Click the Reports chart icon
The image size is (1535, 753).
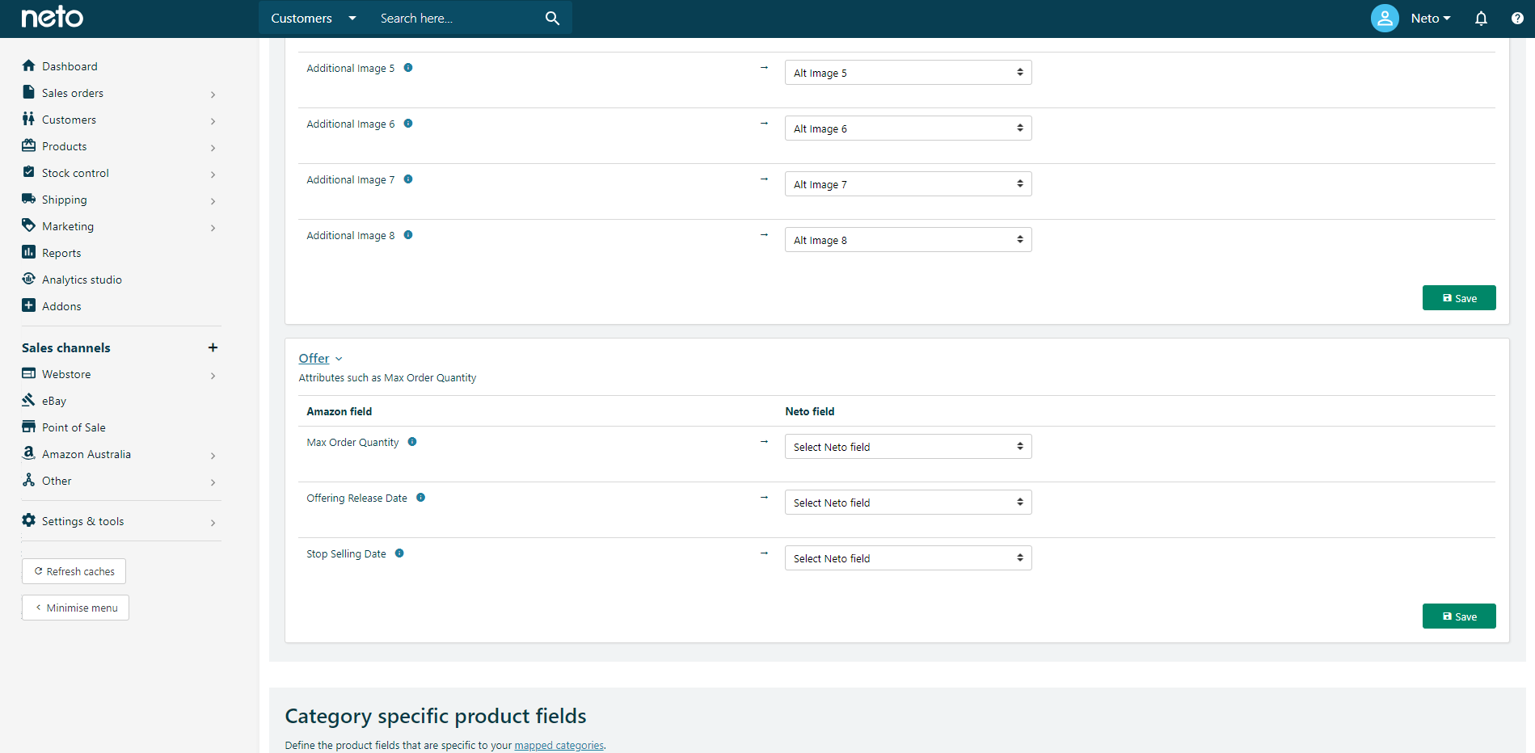(x=29, y=252)
